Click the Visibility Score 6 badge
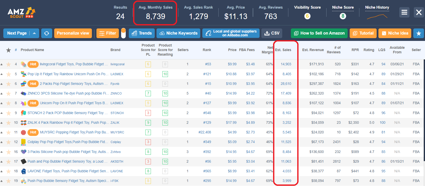Image resolution: width=425 pixels, height=186 pixels. (307, 16)
